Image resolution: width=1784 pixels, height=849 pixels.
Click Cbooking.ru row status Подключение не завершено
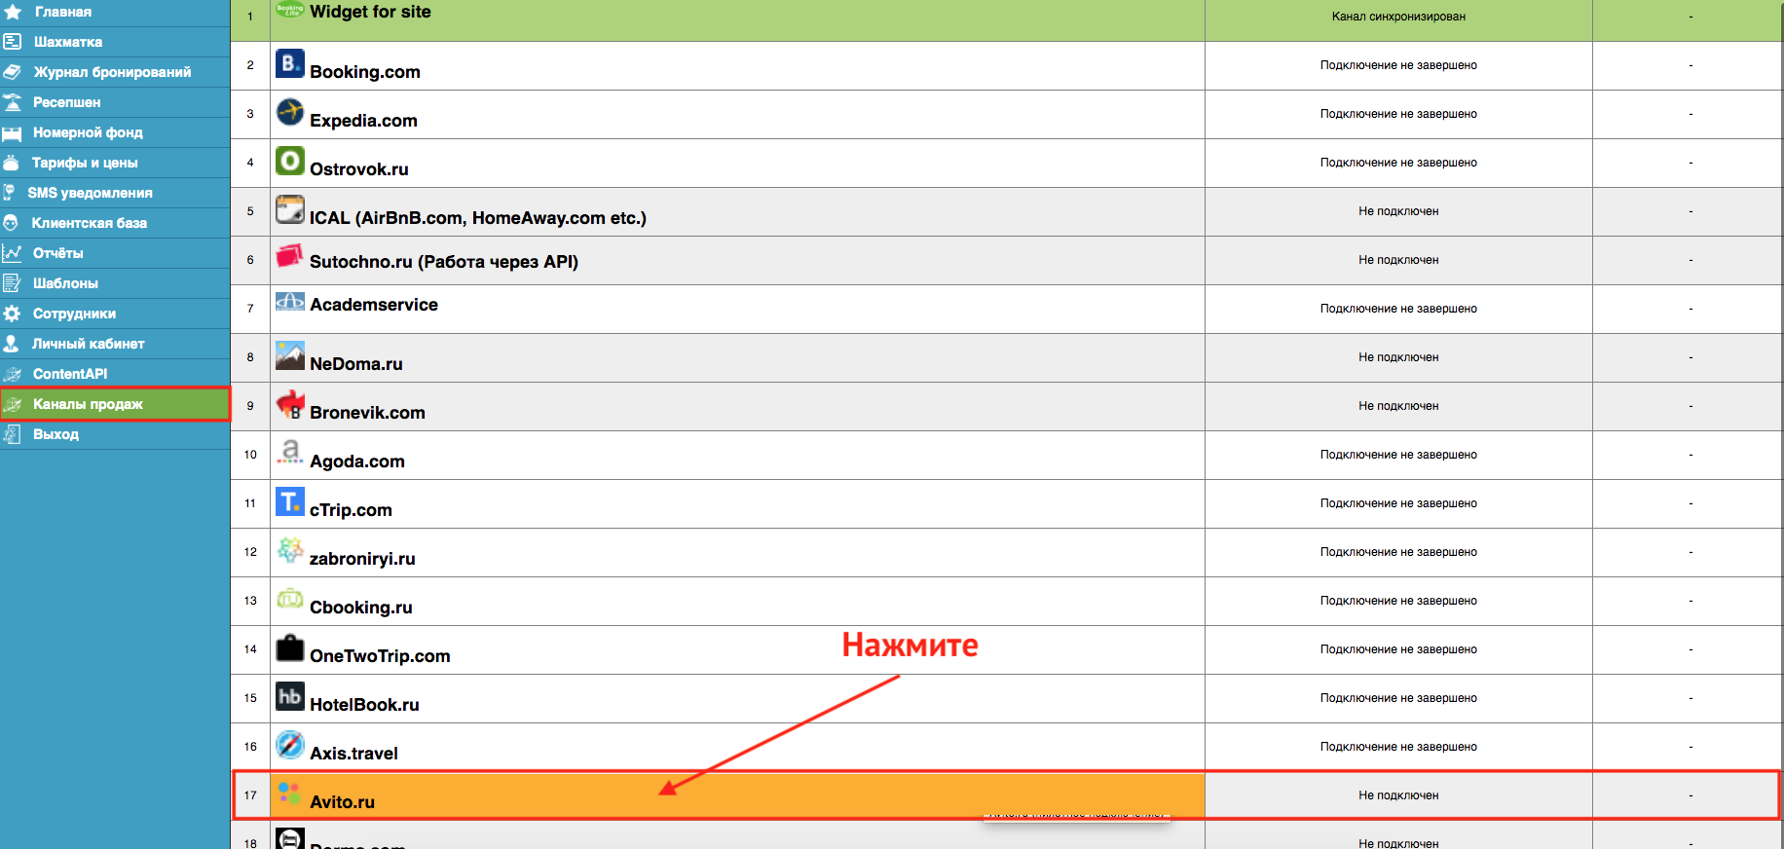(x=1398, y=601)
